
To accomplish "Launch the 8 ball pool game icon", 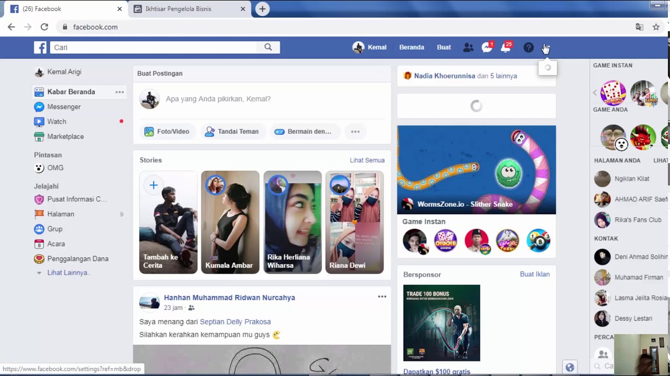I will [538, 241].
